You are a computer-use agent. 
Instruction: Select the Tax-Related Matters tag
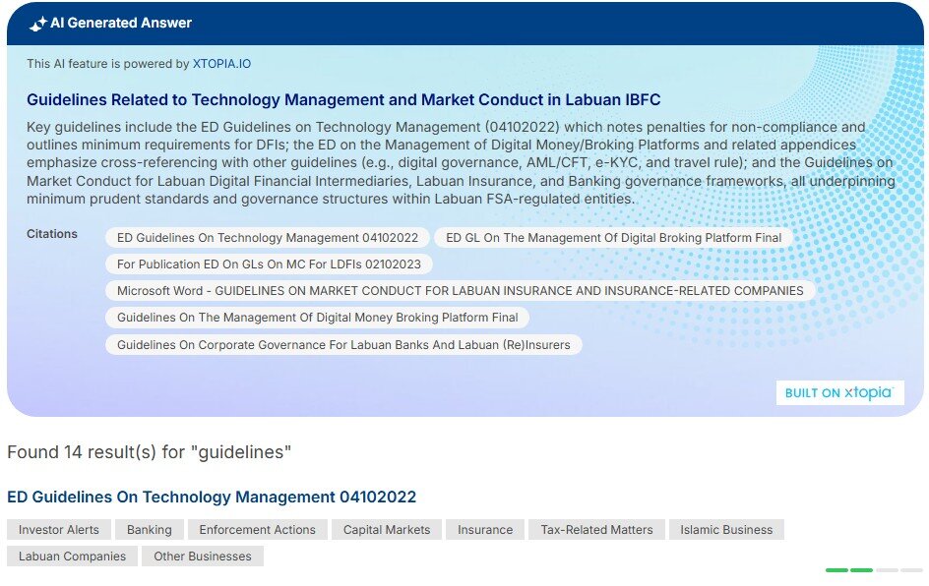tap(596, 530)
